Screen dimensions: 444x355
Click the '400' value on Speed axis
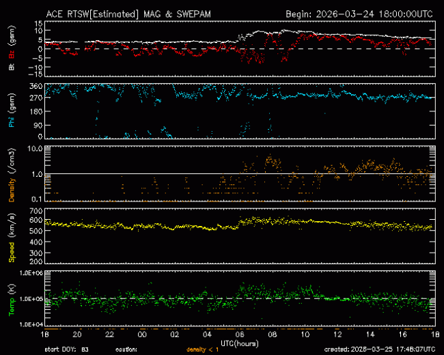pos(36,242)
